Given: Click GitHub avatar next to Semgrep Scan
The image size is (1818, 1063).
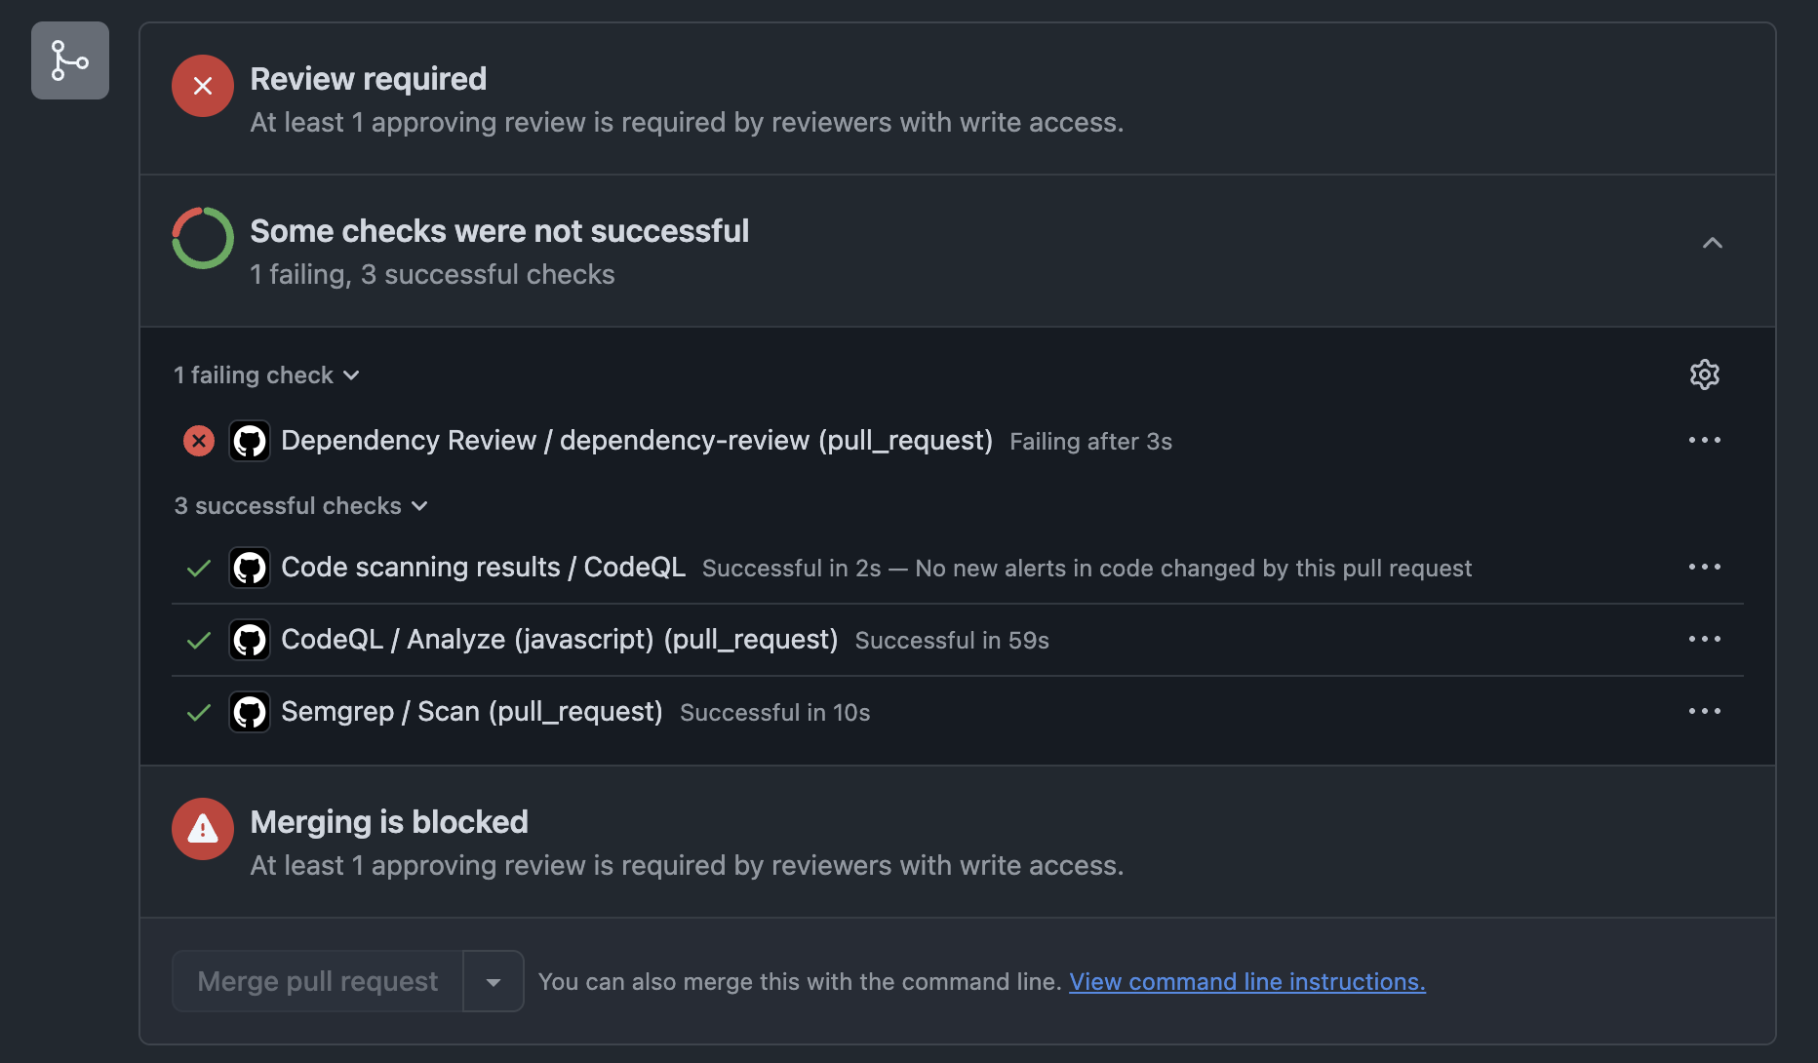Looking at the screenshot, I should click(250, 712).
